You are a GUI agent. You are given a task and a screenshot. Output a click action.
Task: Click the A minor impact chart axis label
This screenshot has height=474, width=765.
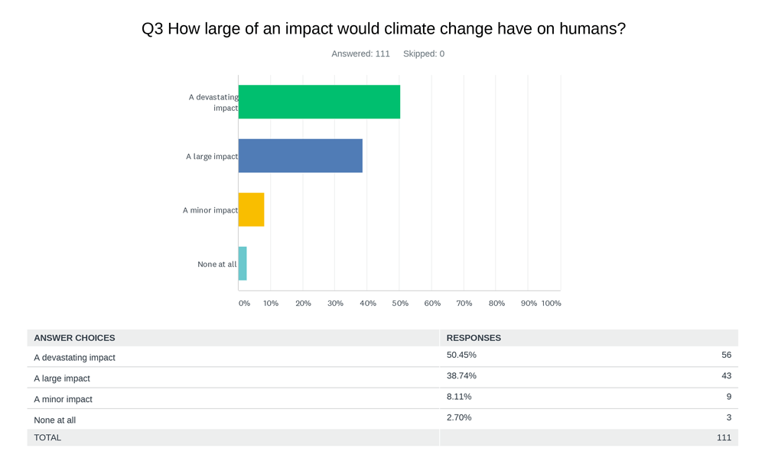pos(210,210)
